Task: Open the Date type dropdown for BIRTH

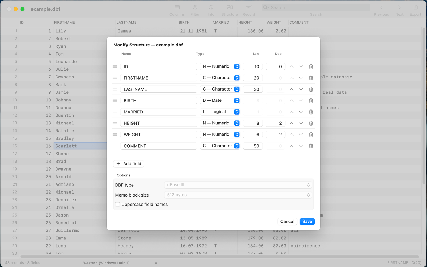Action: coord(220,101)
